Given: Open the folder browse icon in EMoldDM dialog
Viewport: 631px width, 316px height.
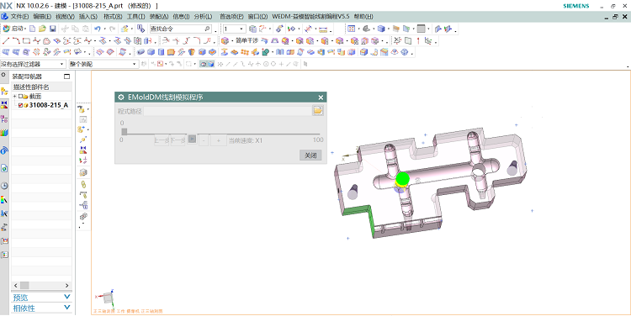Looking at the screenshot, I should tap(318, 111).
